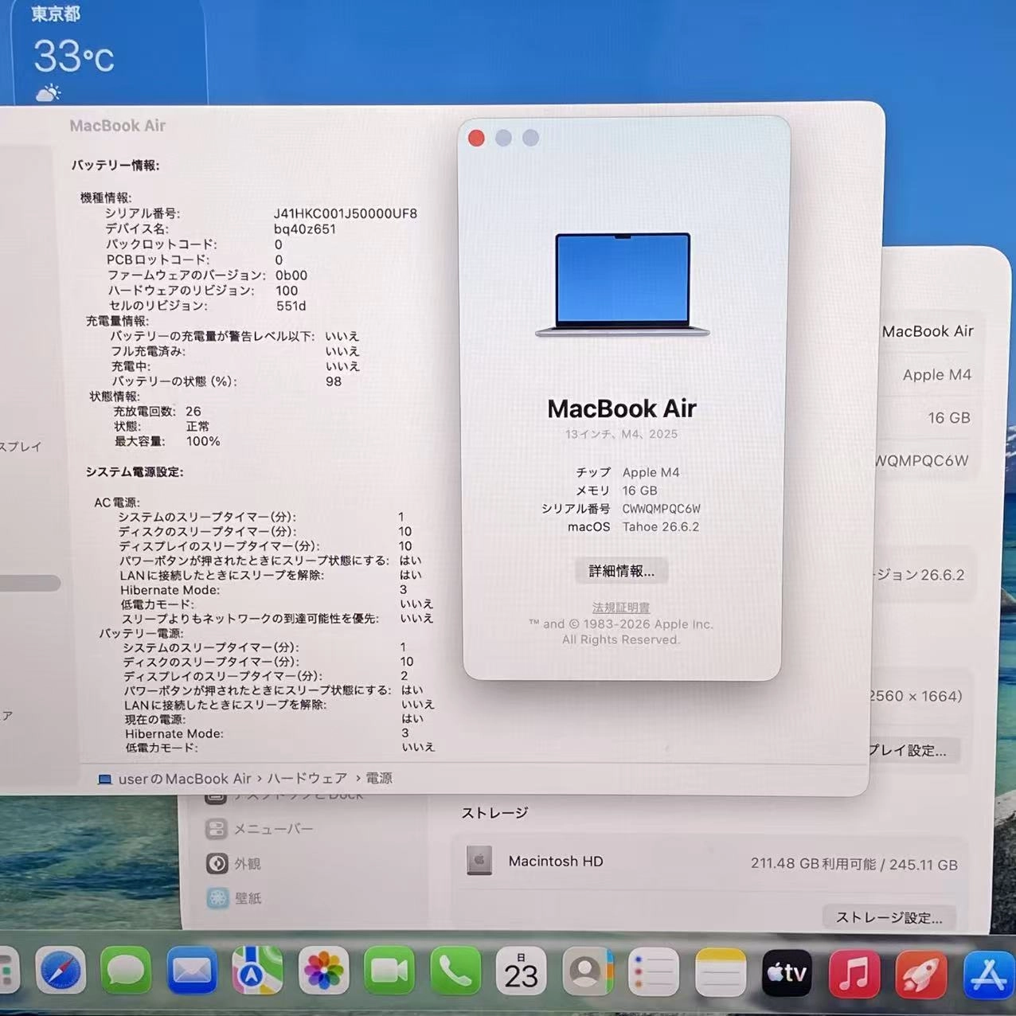Click the rocket icon in the Dock
The width and height of the screenshot is (1016, 1016).
[x=921, y=973]
